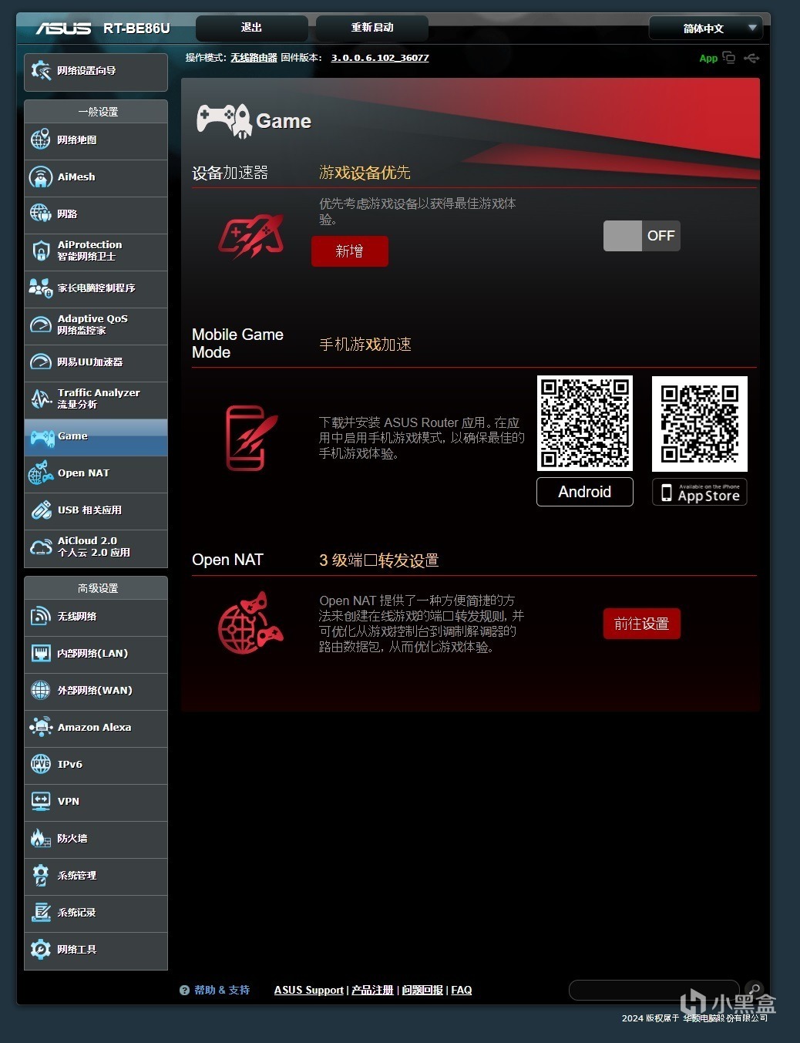Select the 防火墙 menu label
This screenshot has height=1043, width=800.
72,839
